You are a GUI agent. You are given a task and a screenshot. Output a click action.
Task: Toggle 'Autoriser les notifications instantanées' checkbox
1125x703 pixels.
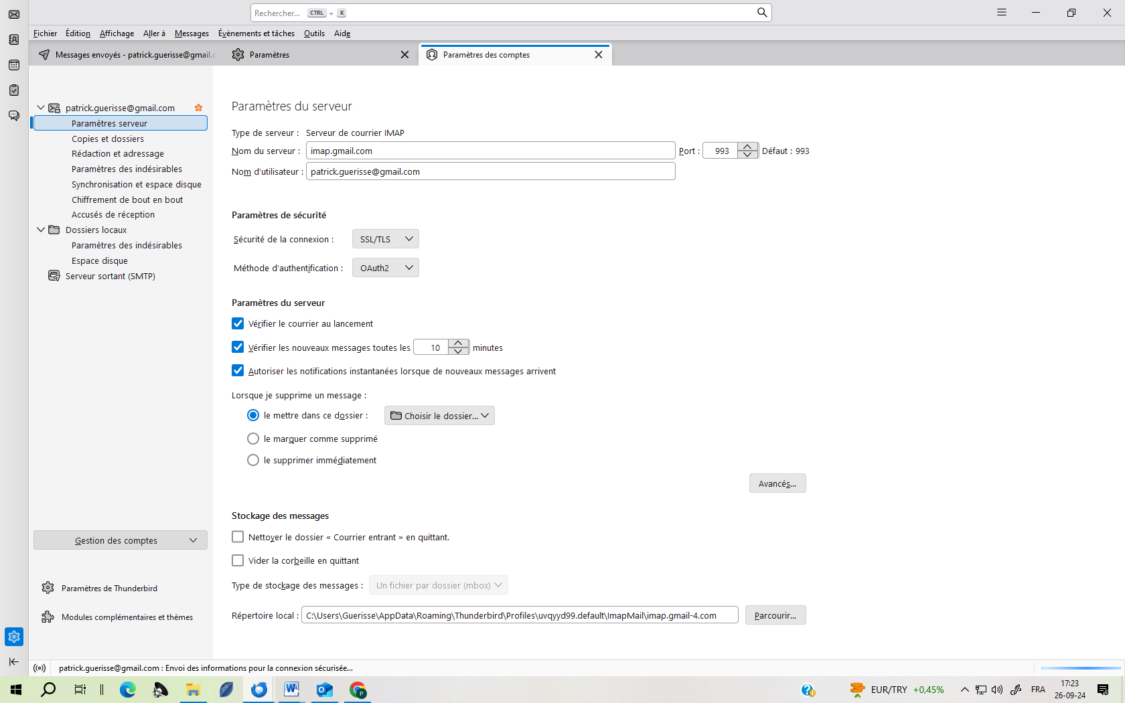[x=238, y=370]
